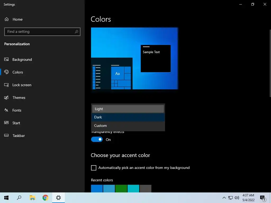Check Automatically pick an accent color
Viewport: 271px width, 203px height.
pos(94,168)
